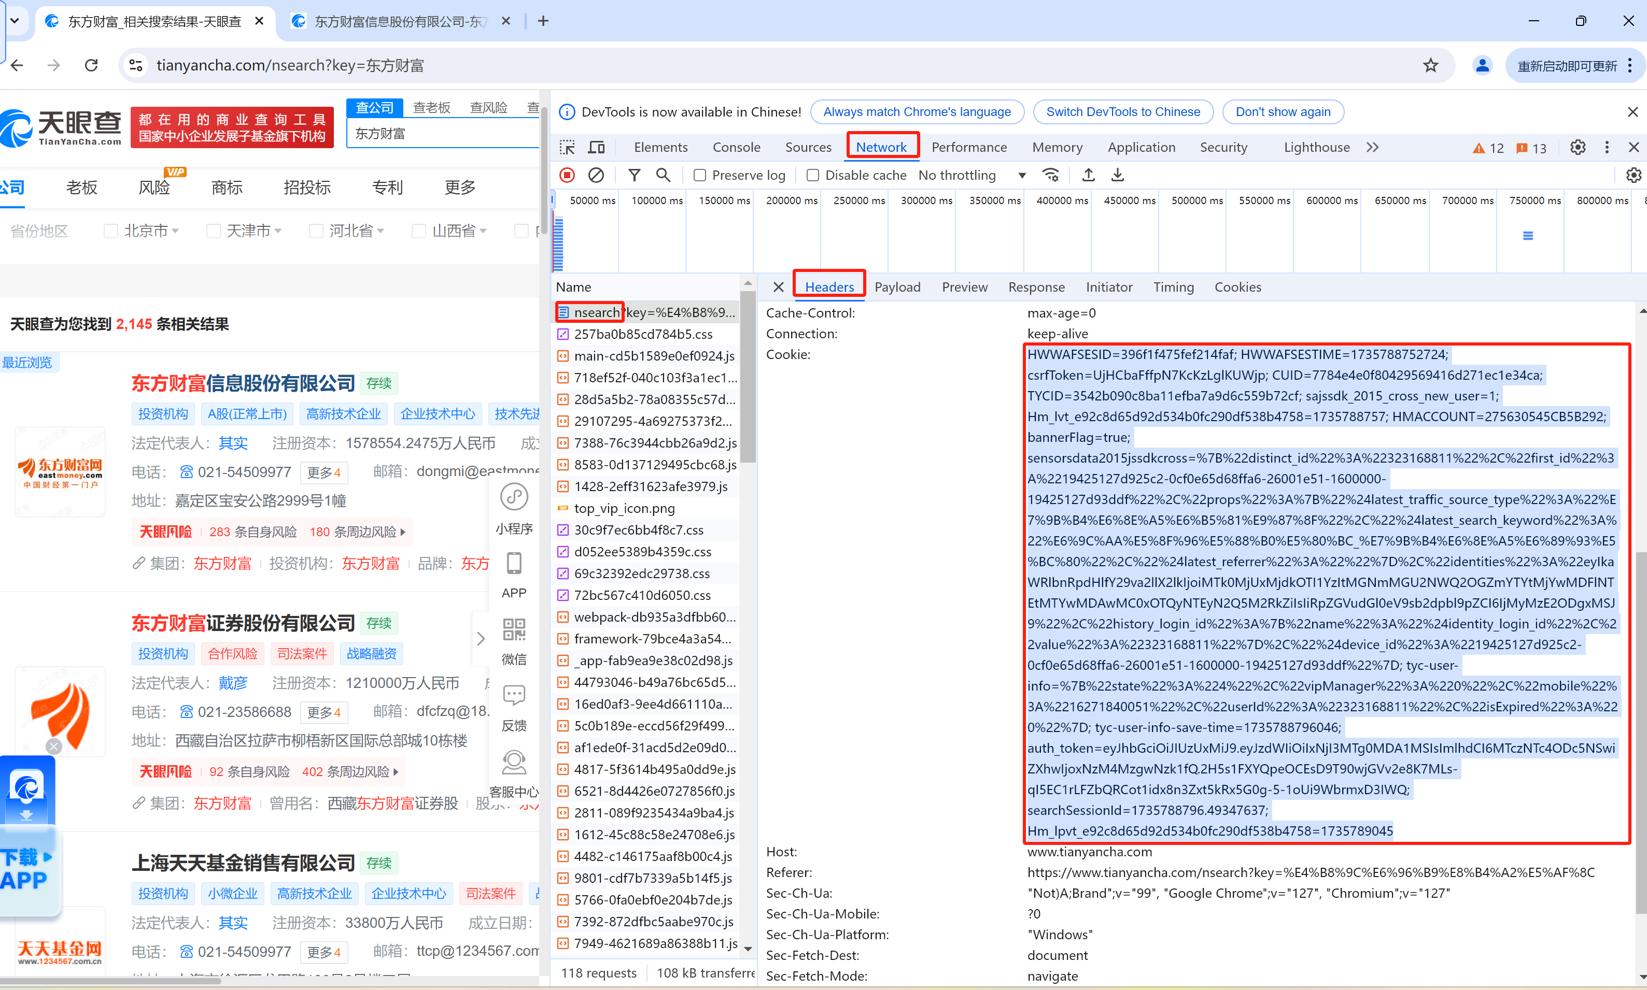Open the request Cookies tab
Viewport: 1647px width, 990px height.
1238,288
